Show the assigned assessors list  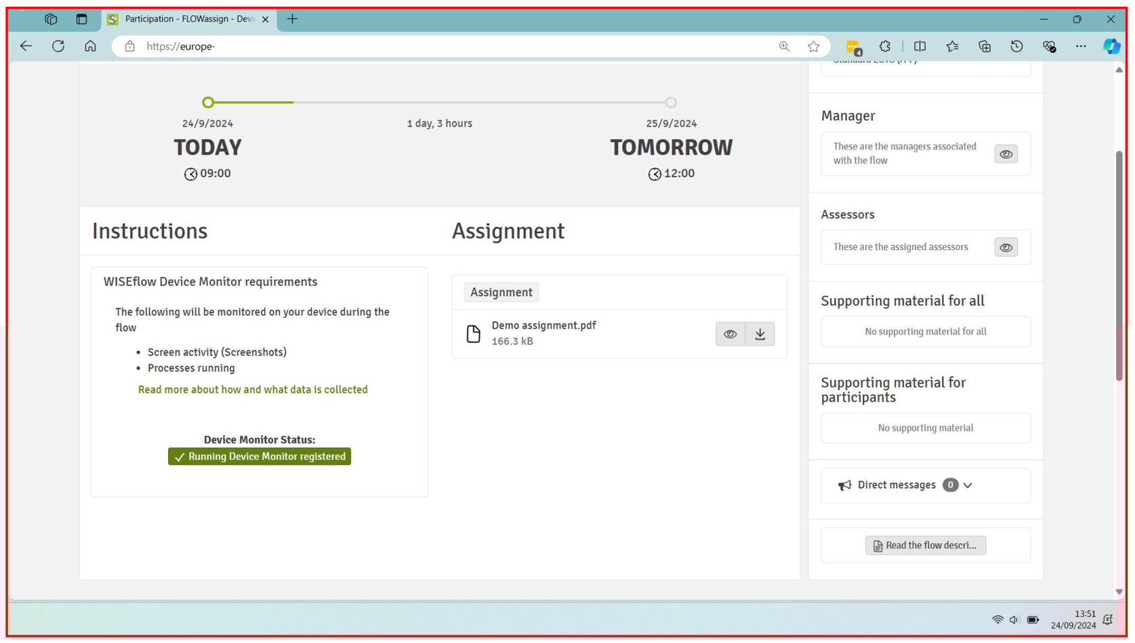click(x=1006, y=248)
